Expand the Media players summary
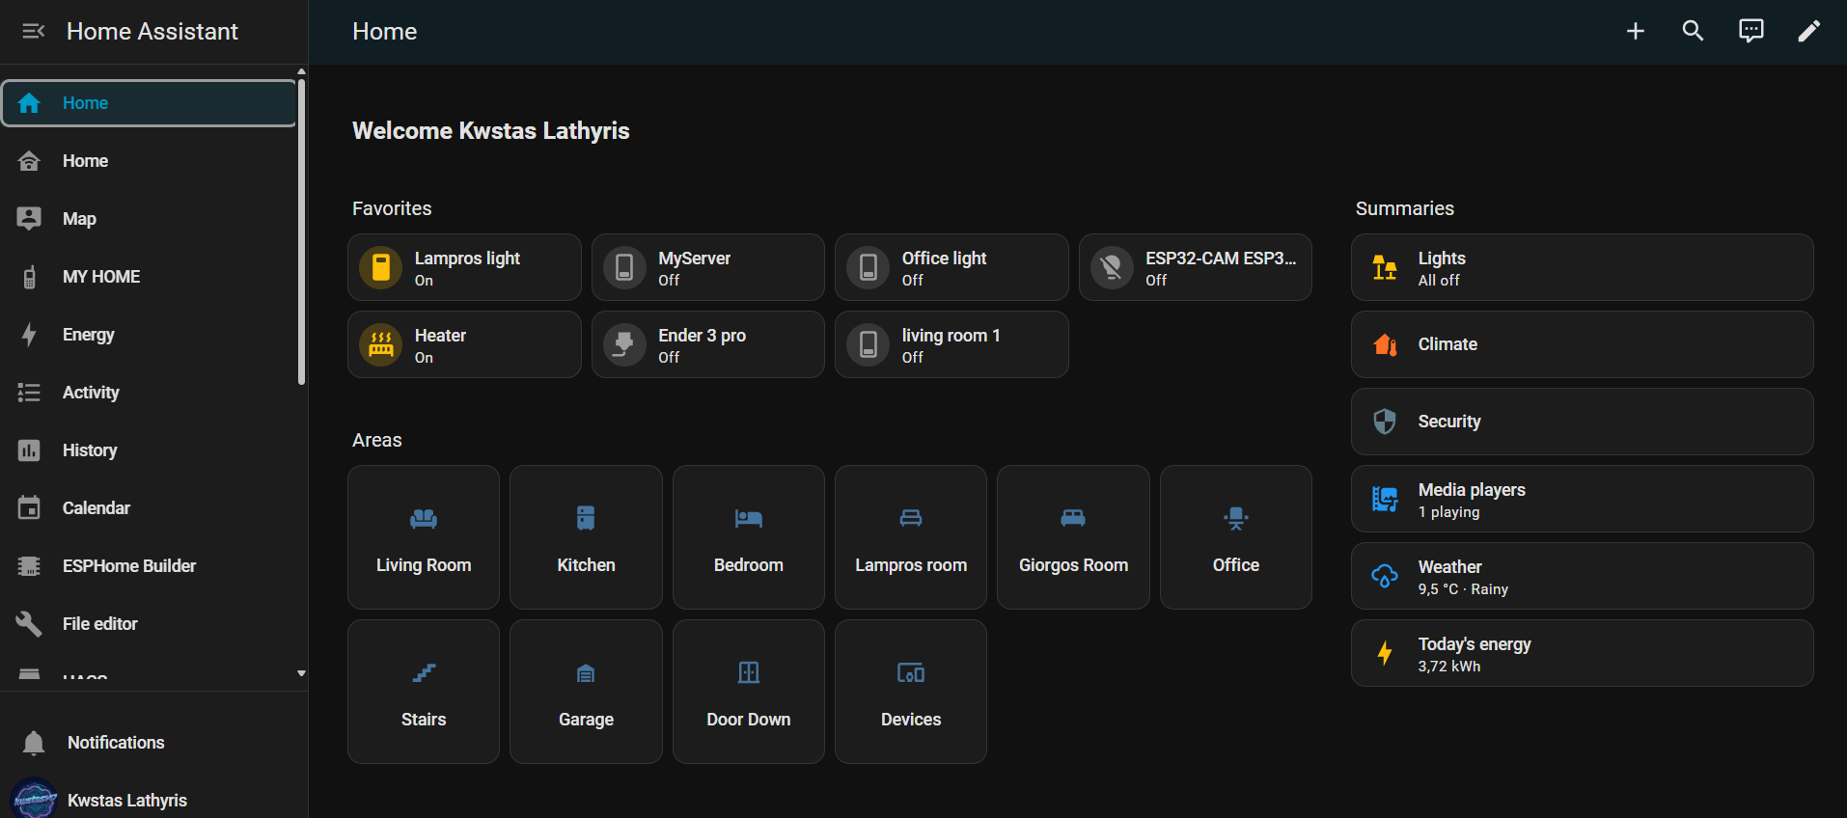The image size is (1847, 818). click(x=1581, y=499)
